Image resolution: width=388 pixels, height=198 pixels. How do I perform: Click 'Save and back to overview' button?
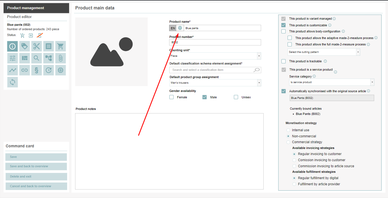pos(36,166)
